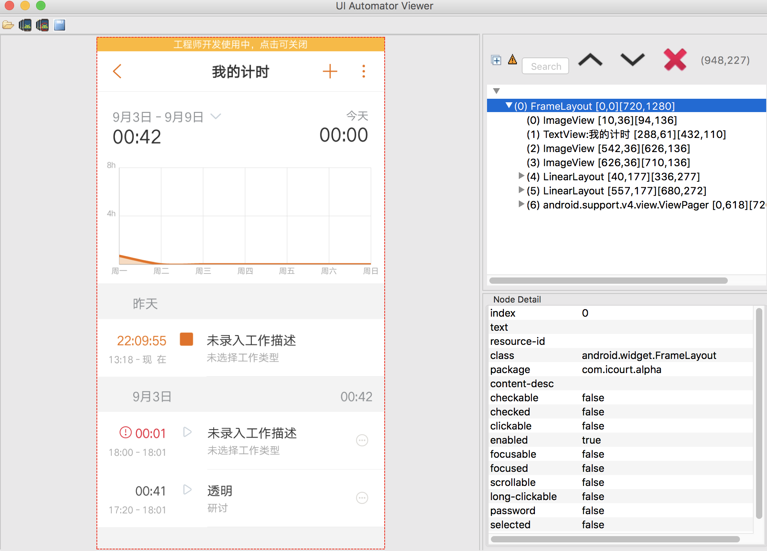Click the orange stop square in screenshot
The image size is (767, 551).
186,339
